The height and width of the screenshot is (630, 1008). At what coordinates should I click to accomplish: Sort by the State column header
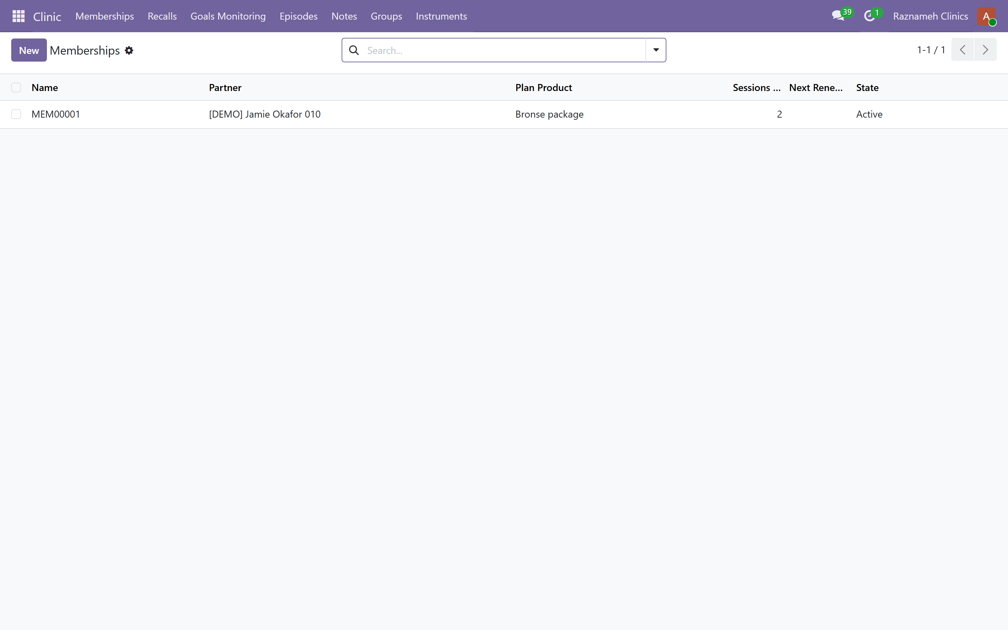point(867,87)
